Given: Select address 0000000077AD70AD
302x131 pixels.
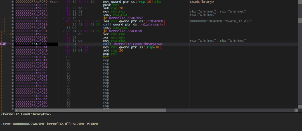Looking at the screenshot, I should click(x=31, y=54).
